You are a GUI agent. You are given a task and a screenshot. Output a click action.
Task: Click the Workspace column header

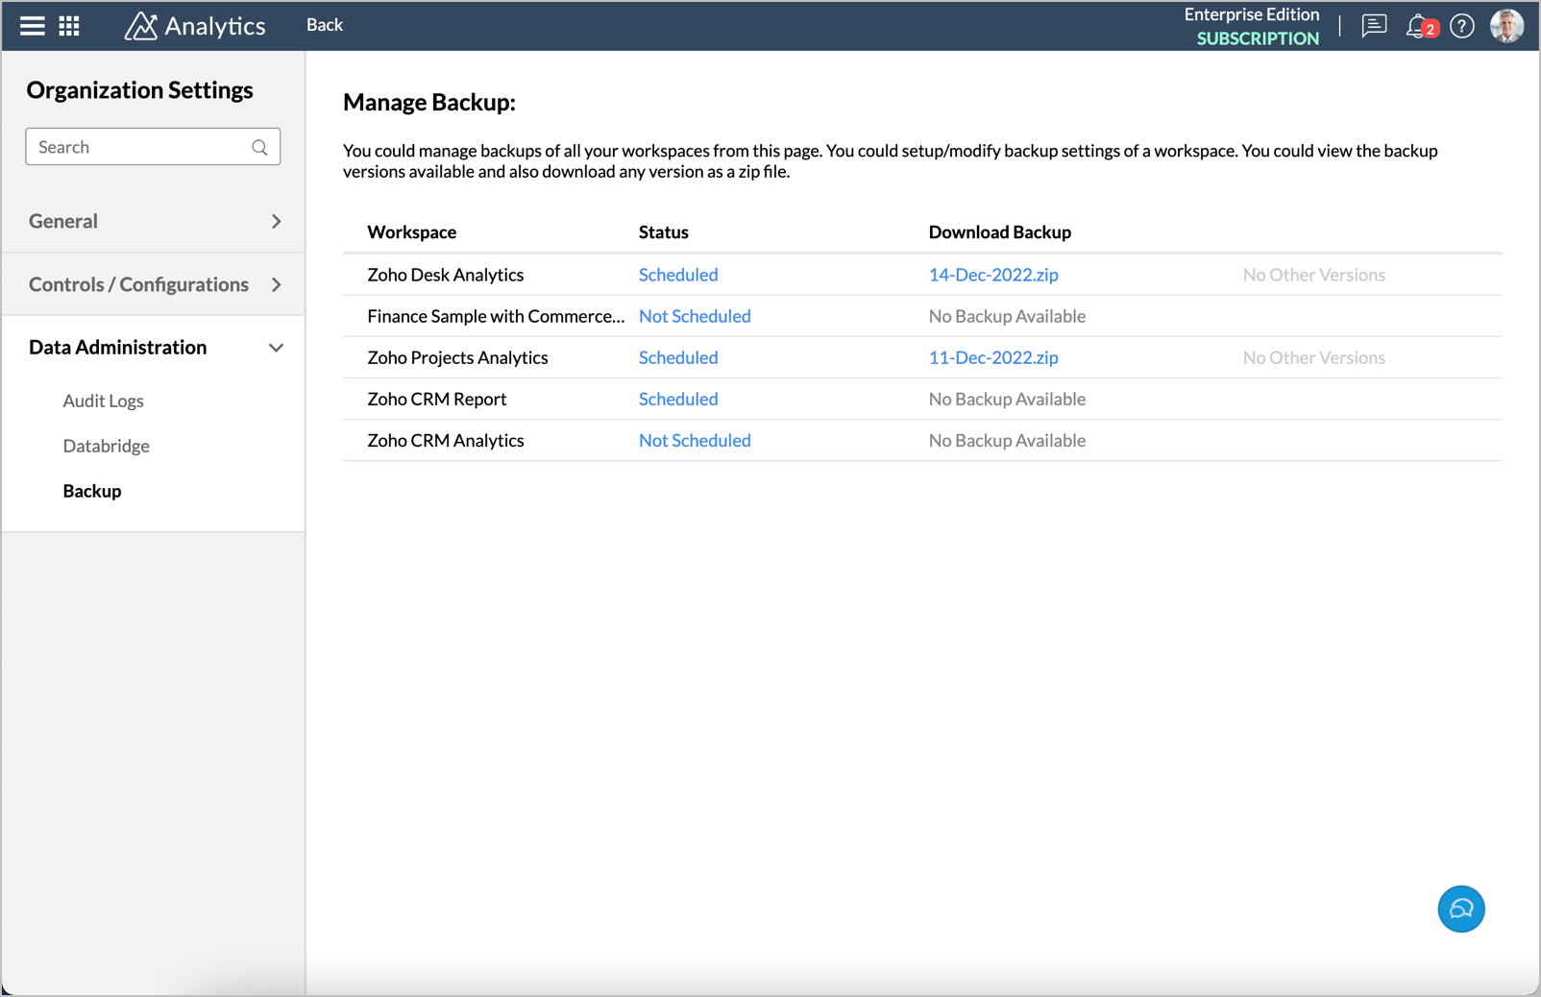coord(411,232)
